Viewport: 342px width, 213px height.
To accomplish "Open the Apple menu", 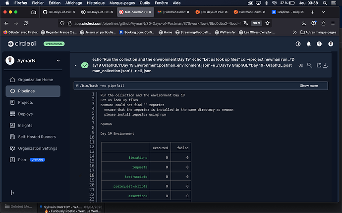I will (x=7, y=3).
